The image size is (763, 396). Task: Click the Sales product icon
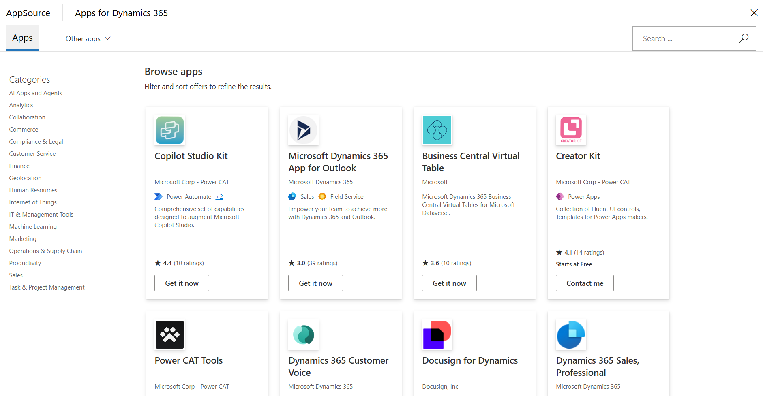(292, 197)
